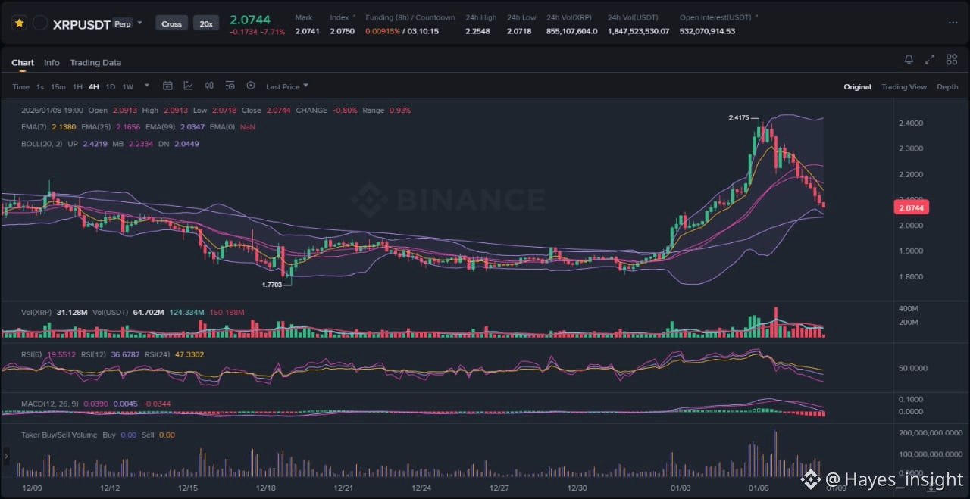
Task: Open the Trading Data tab
Action: coord(95,63)
